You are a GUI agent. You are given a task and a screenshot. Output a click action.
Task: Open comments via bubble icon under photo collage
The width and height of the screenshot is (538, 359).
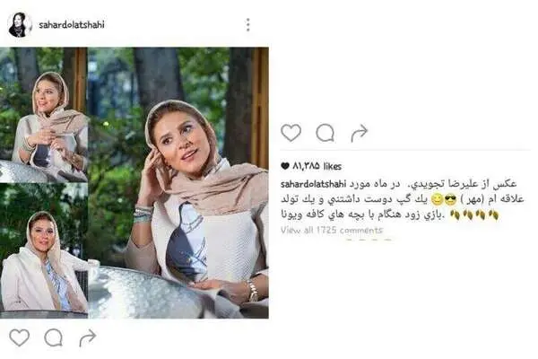[x=54, y=337]
